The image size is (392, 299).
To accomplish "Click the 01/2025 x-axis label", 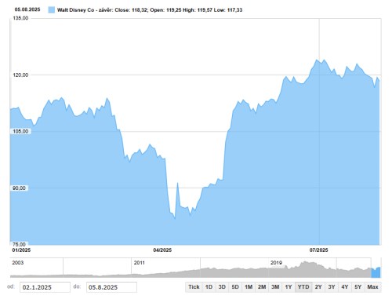I will coord(21,250).
